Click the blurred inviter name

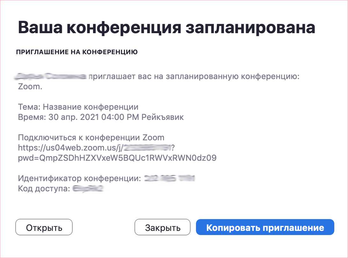[x=51, y=77]
